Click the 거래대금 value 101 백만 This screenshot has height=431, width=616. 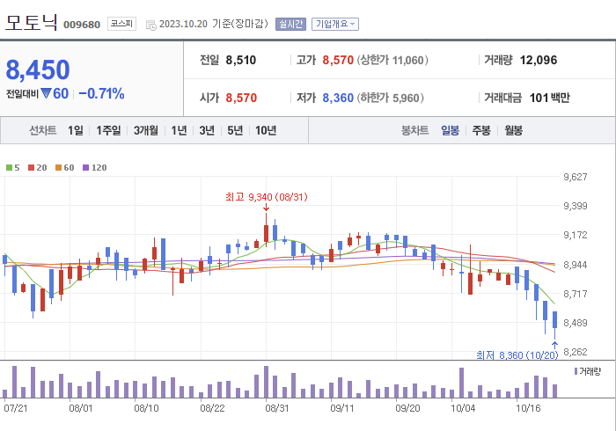pos(550,98)
